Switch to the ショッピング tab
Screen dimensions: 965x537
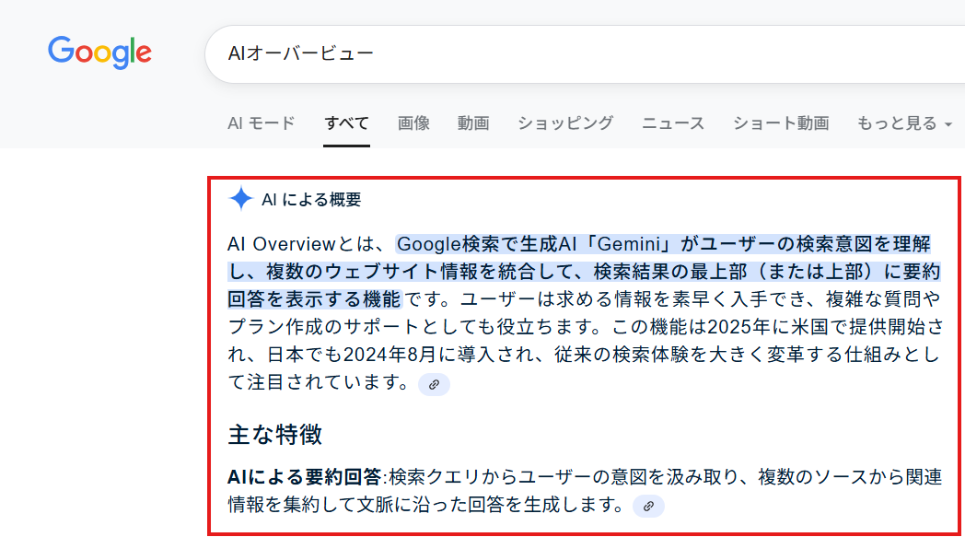point(564,123)
